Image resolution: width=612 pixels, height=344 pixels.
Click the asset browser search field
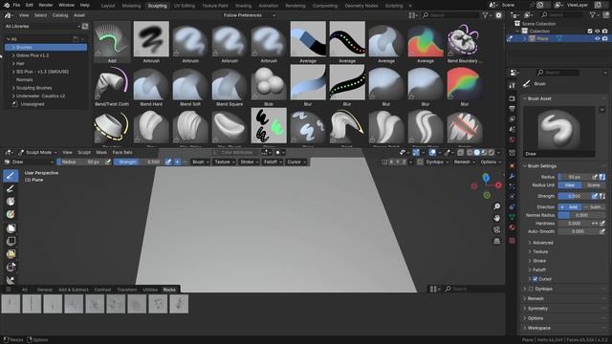pyautogui.click(x=451, y=15)
